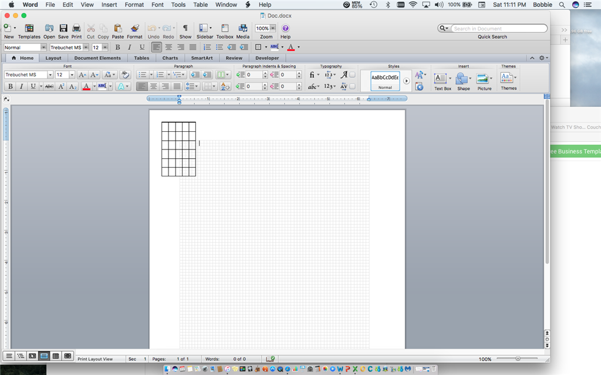Click the Print icon in the toolbar
The image size is (601, 375).
[x=76, y=28]
